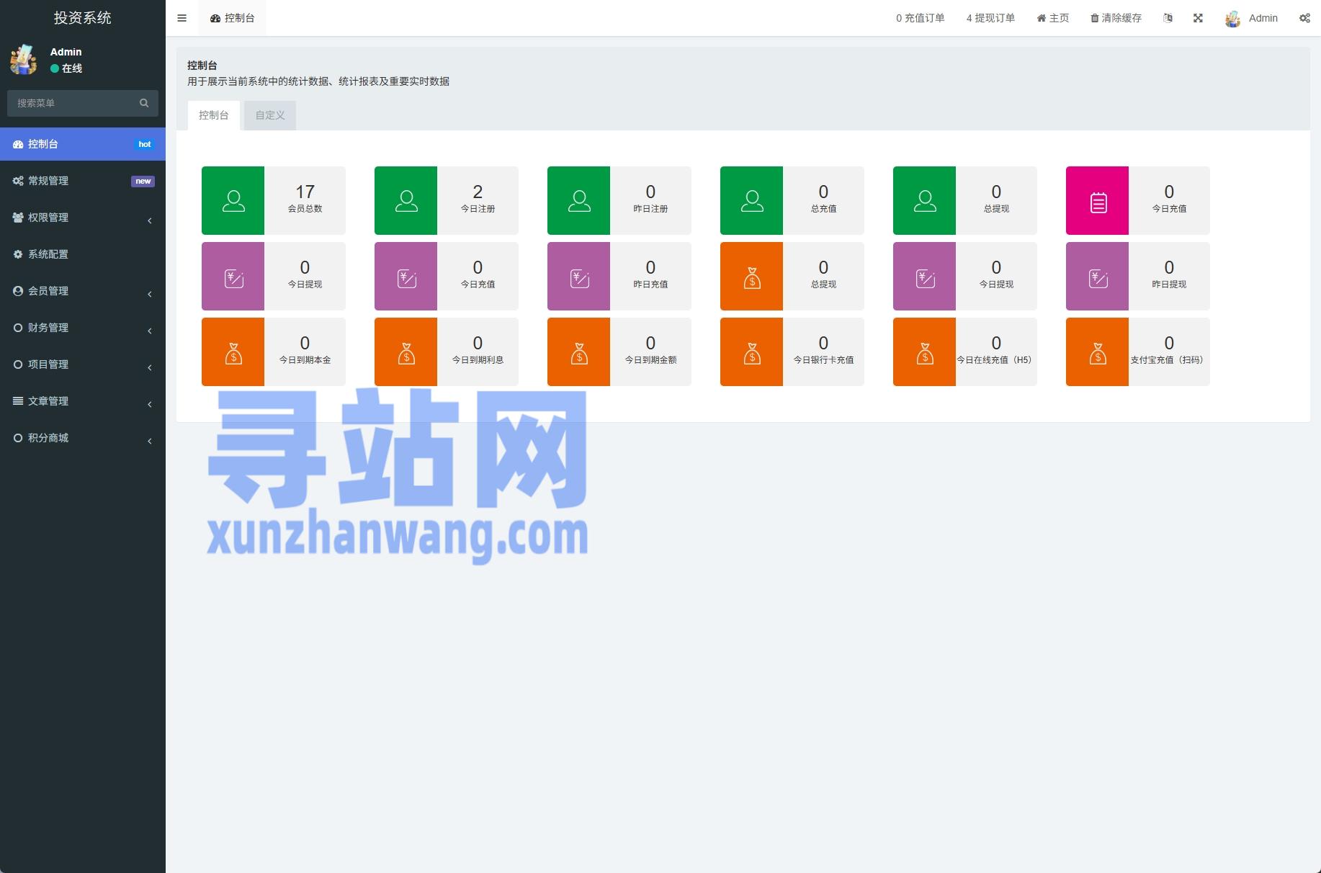
Task: Open the 0 充值订单 link
Action: [x=920, y=18]
